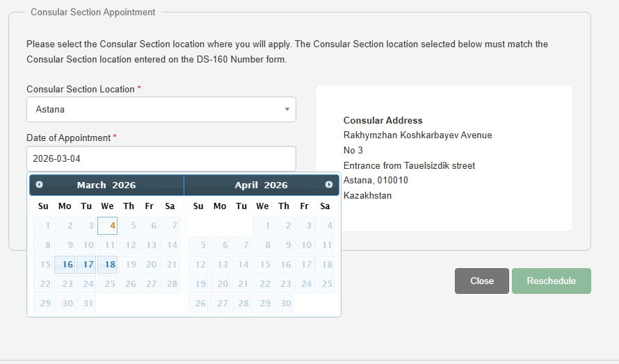Click April 25 in the calendar
619x364 pixels.
point(325,284)
